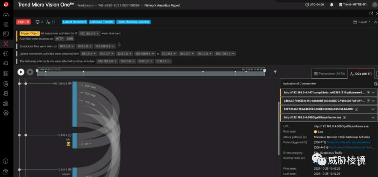The height and width of the screenshot is (177, 378).
Task: Open the Workbench X icon in sidebar
Action: 6,44
